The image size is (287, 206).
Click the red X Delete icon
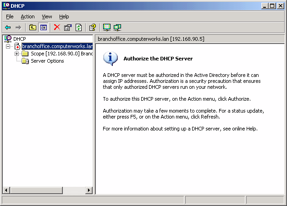click(x=57, y=27)
